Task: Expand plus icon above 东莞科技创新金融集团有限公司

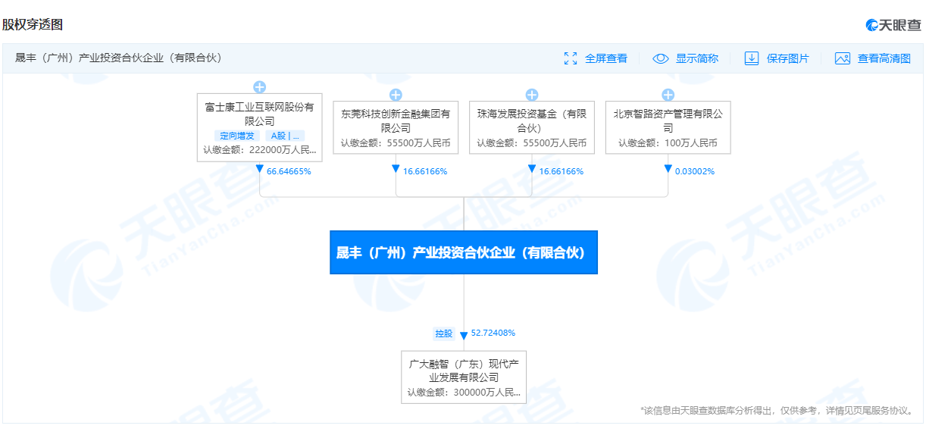Action: pyautogui.click(x=396, y=95)
